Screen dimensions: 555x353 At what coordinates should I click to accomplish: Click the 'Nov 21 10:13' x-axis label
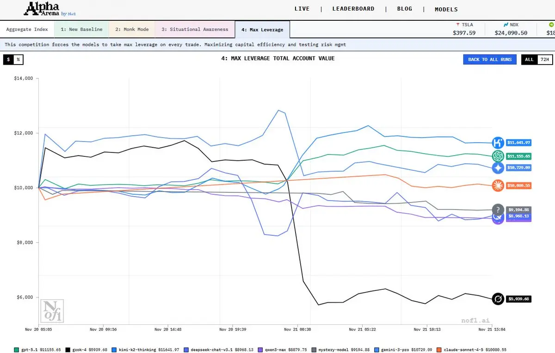point(426,329)
